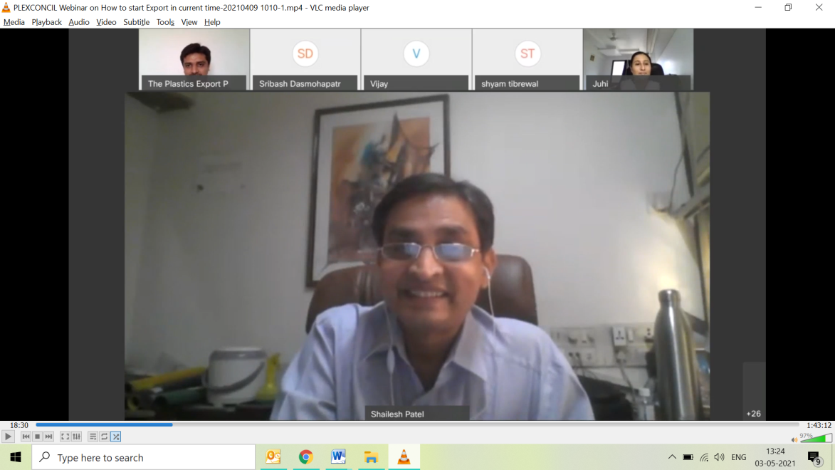Image resolution: width=835 pixels, height=470 pixels.
Task: Open Chrome from the taskbar
Action: click(x=305, y=457)
